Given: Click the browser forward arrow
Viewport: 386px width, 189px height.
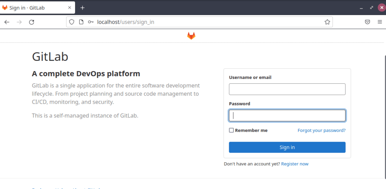Looking at the screenshot, I should (19, 22).
